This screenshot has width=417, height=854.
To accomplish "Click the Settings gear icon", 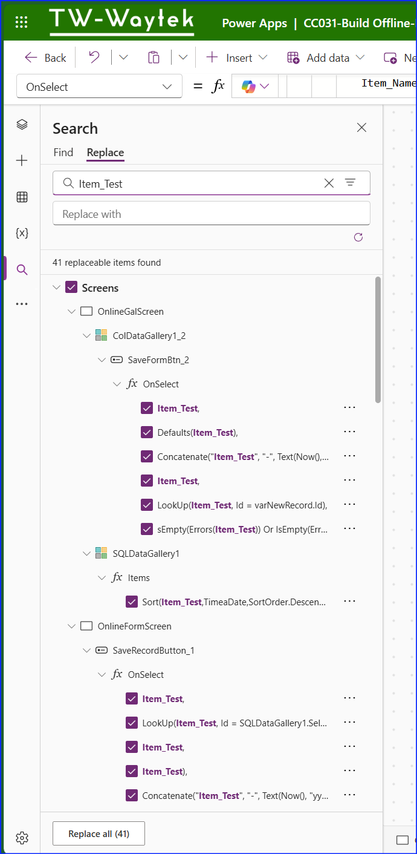I will pos(22,838).
